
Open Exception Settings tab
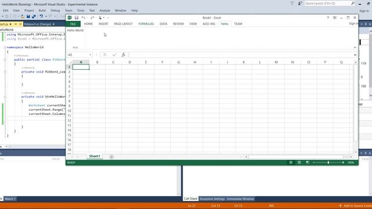[x=212, y=199]
